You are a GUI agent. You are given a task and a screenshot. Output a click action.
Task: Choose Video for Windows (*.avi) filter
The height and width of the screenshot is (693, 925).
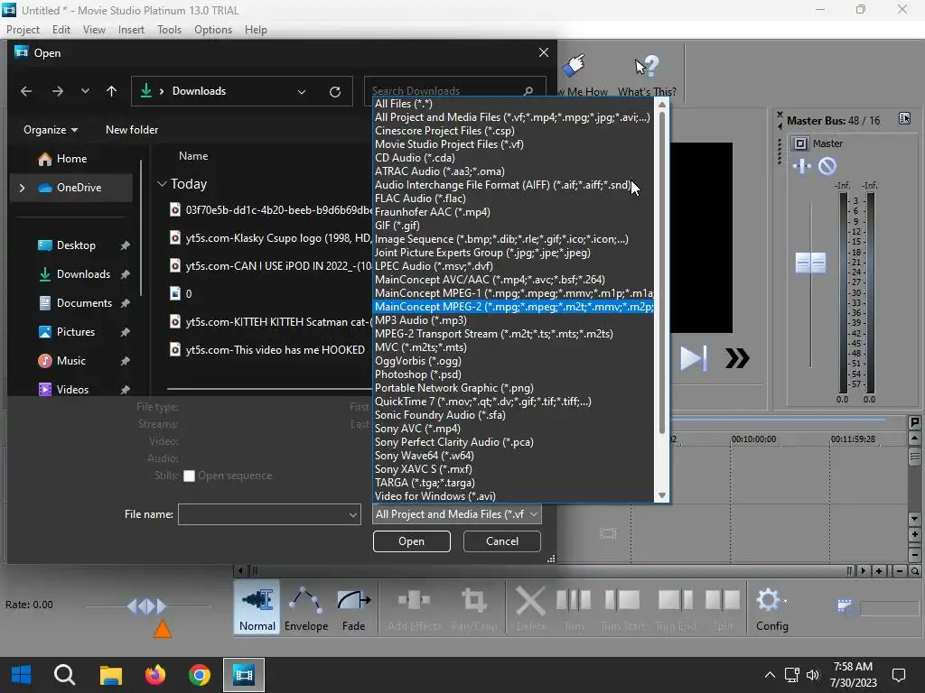(x=513, y=496)
